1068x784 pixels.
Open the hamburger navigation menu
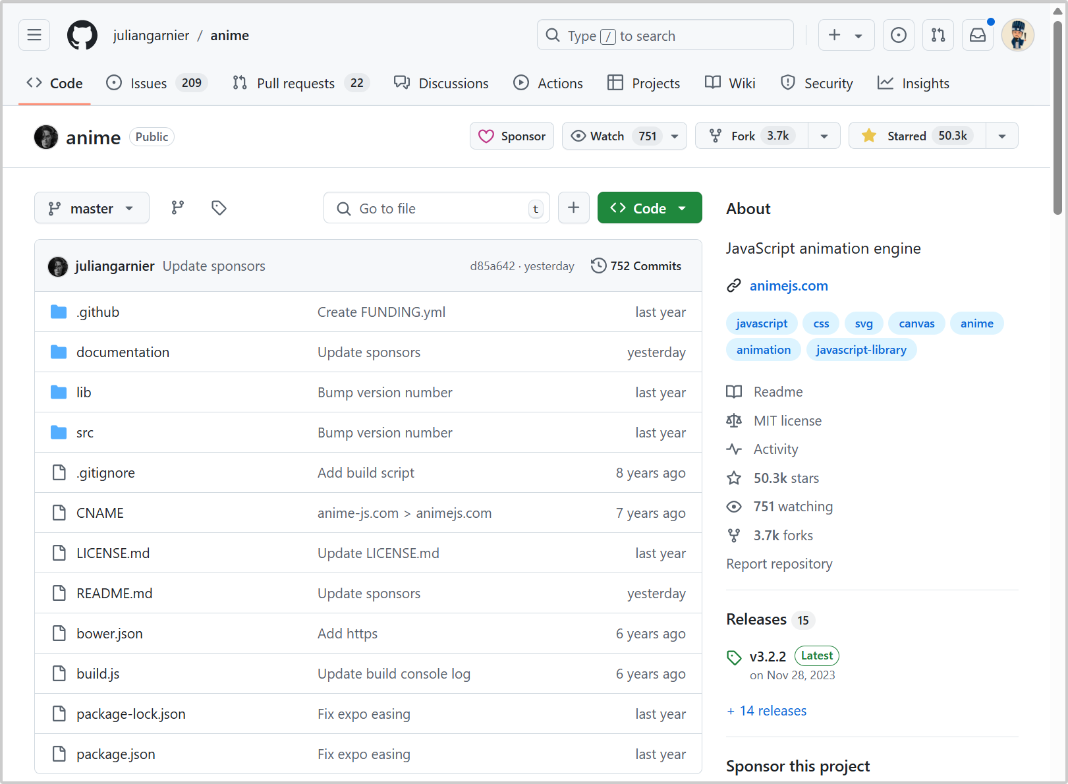tap(34, 35)
